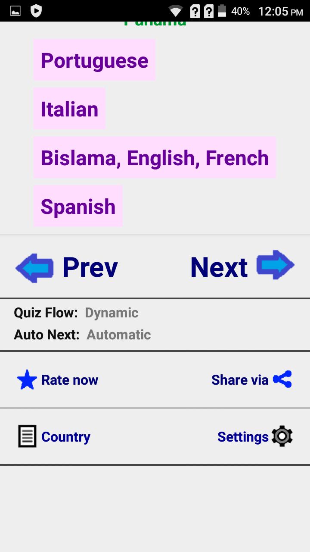Image resolution: width=310 pixels, height=552 pixels.
Task: Tap the blue right arrow icon
Action: click(276, 265)
